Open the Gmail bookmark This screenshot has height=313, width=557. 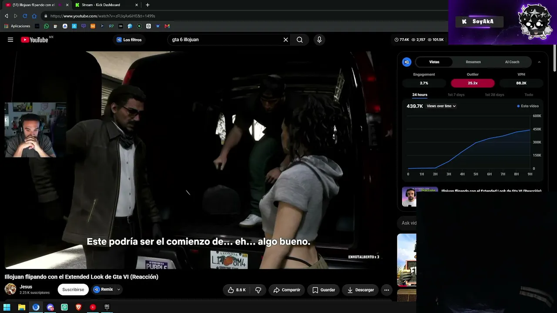click(167, 26)
